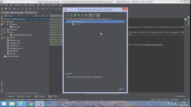The image size is (191, 107).
Task: Open the VCS menu
Action: pos(48,5)
